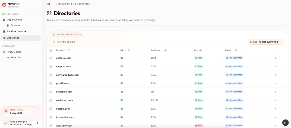Click the trustradius.com Not submitted badge
The image size is (291, 128).
coord(234,117)
